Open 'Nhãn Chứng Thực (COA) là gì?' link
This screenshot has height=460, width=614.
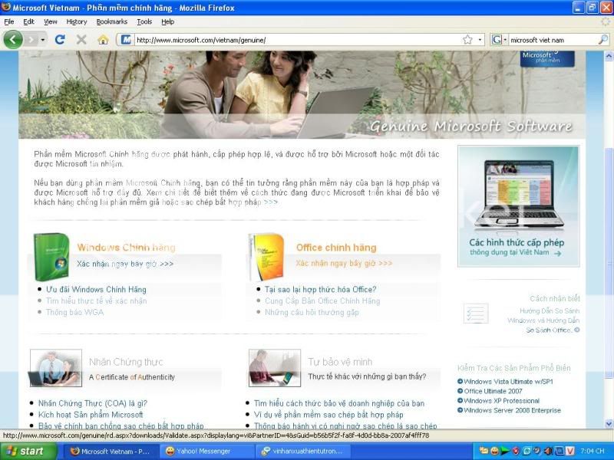coord(92,403)
